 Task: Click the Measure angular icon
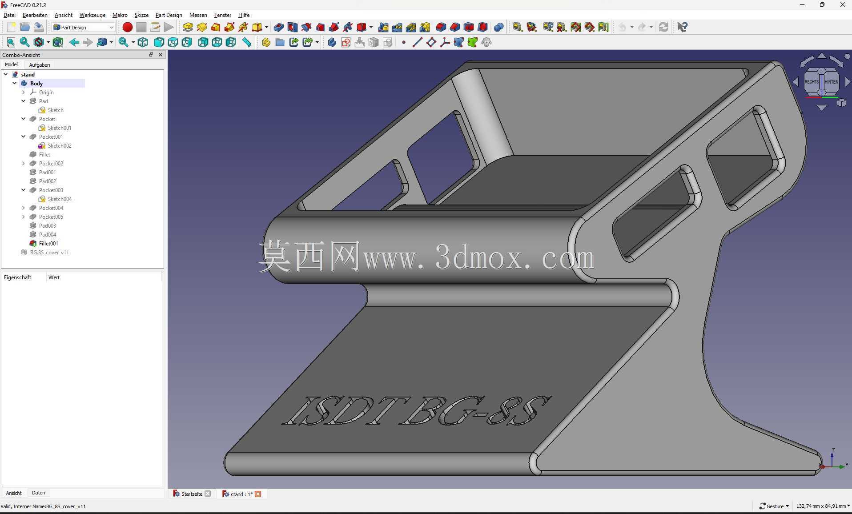point(531,27)
